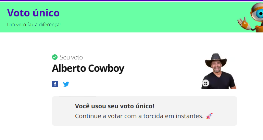The image size is (263, 140).
Task: Click the empty middle of the green banner
Action: pyautogui.click(x=144, y=16)
